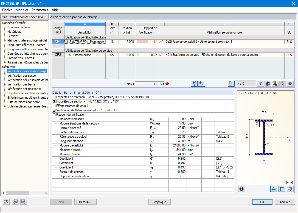Open the Paramètres menu
Image resolution: width=298 pixels, height=213 pixels.
click(x=40, y=10)
